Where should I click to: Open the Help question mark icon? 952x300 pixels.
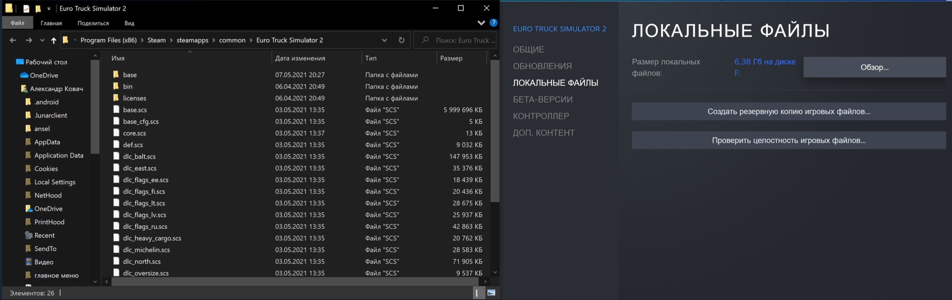494,23
